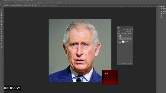Add a layer mask from Layers panel bottom

[123, 64]
